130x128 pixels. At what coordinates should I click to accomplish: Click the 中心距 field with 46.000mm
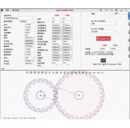pos(30,63)
